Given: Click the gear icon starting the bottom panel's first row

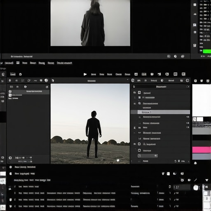Looking at the screenshot, I should (11, 167).
